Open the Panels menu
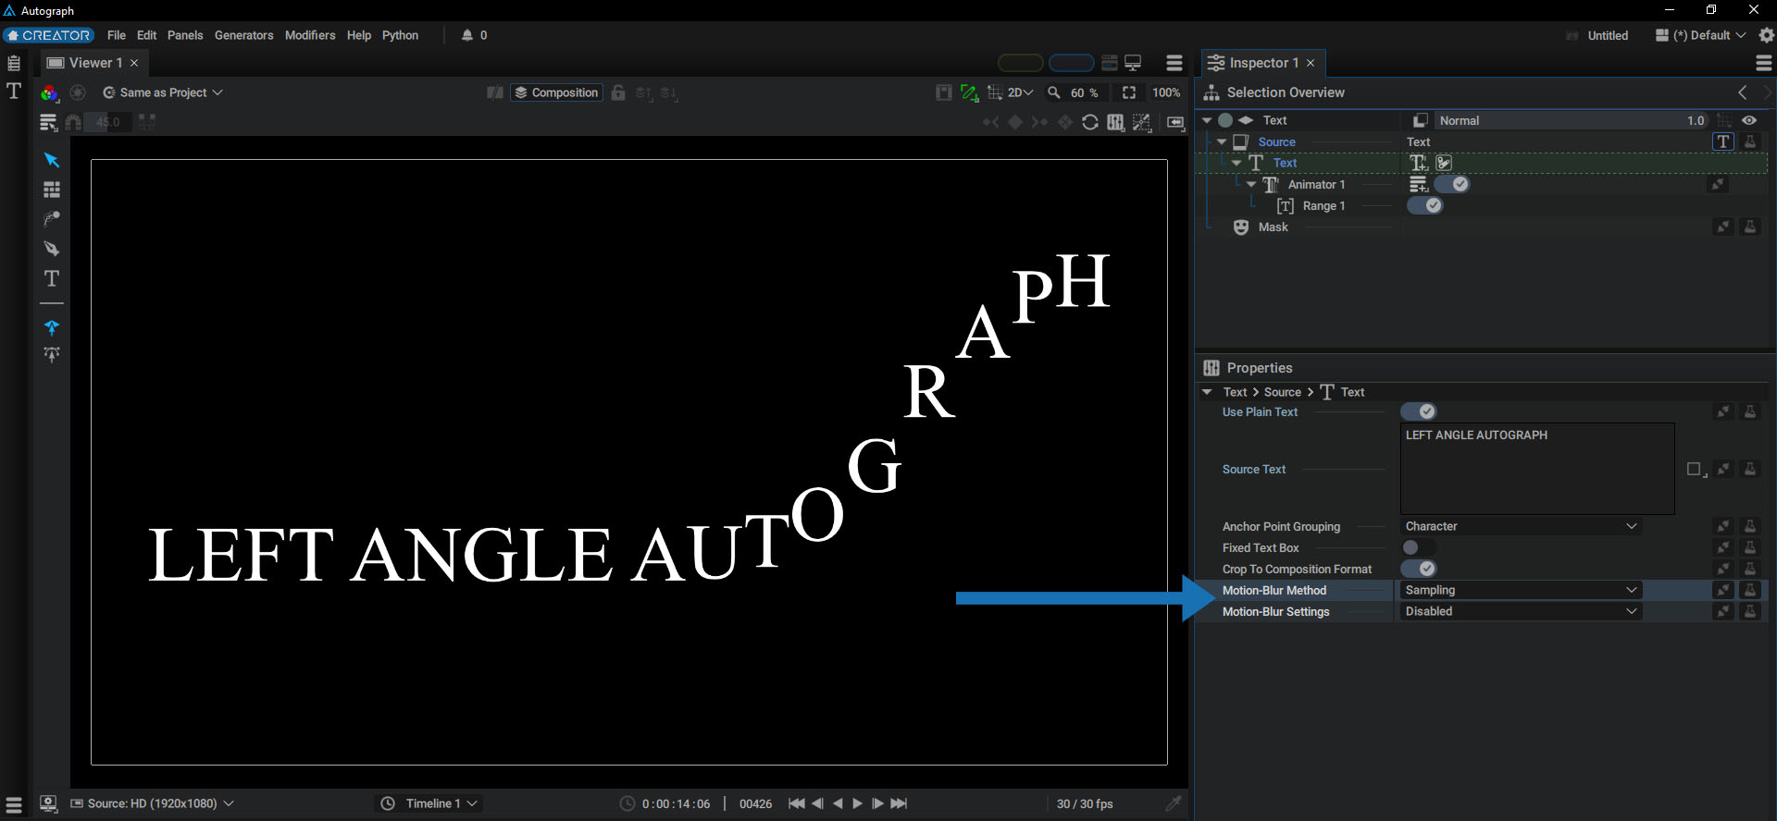The width and height of the screenshot is (1777, 821). coord(185,35)
